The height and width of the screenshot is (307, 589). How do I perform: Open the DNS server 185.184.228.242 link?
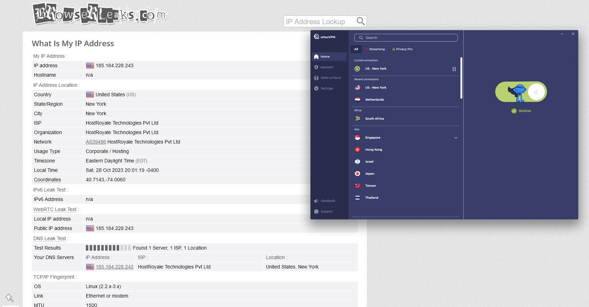tap(115, 267)
